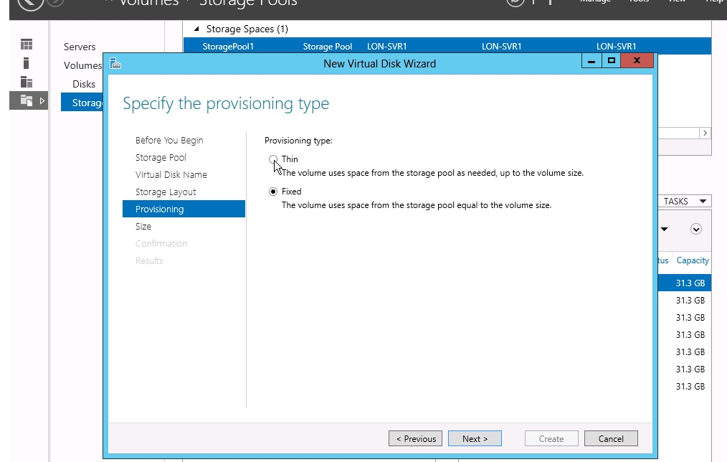Screen dimensions: 727x462
Task: Click the back navigation arrow
Action: pos(29,2)
